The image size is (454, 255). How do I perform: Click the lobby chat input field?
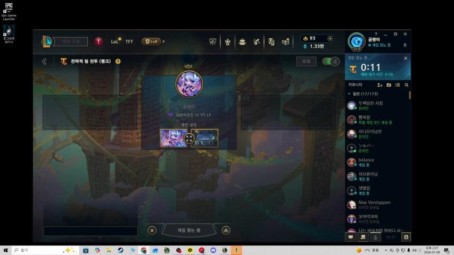(x=90, y=231)
